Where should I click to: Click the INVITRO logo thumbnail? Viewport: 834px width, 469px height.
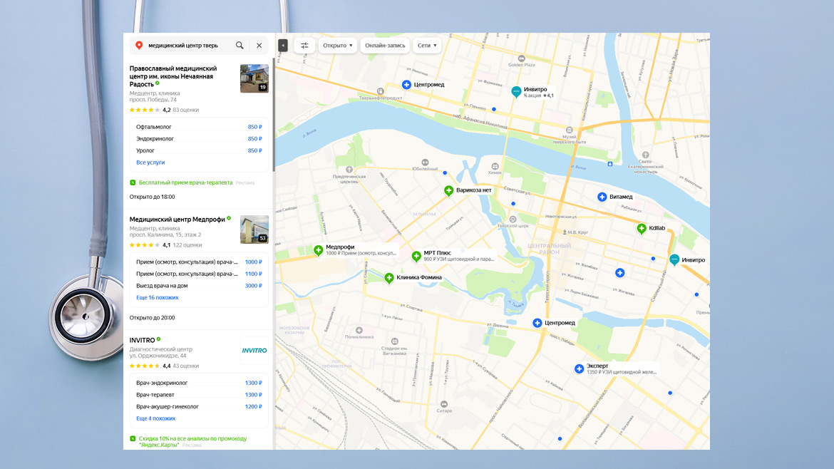pyautogui.click(x=254, y=351)
